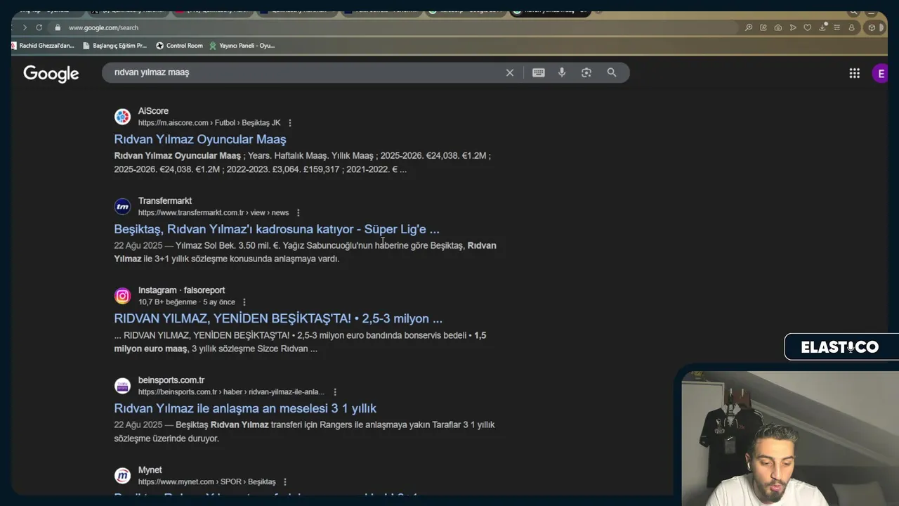Open the browser profile person icon
Viewport: 899px width, 506px height.
pyautogui.click(x=852, y=27)
